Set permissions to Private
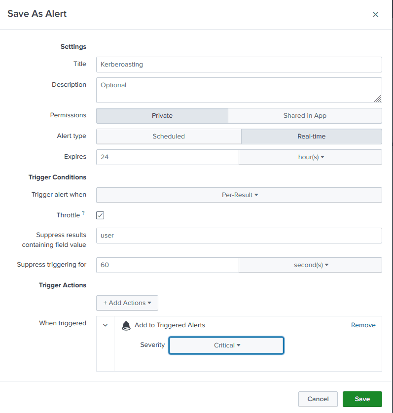 162,116
